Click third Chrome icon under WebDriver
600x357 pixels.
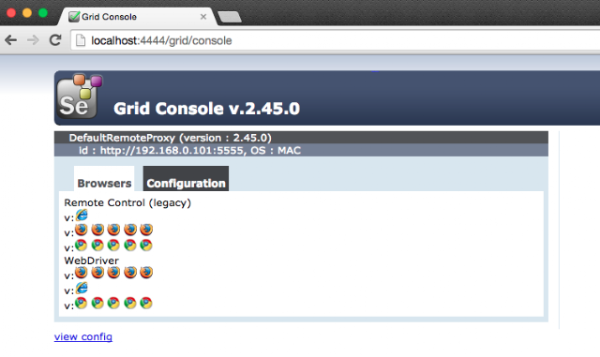(113, 303)
